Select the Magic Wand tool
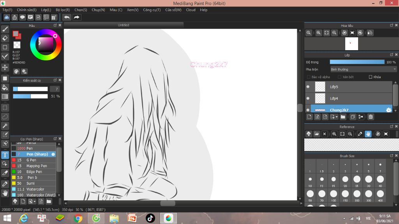This screenshot has width=399, height=224. 5,126
